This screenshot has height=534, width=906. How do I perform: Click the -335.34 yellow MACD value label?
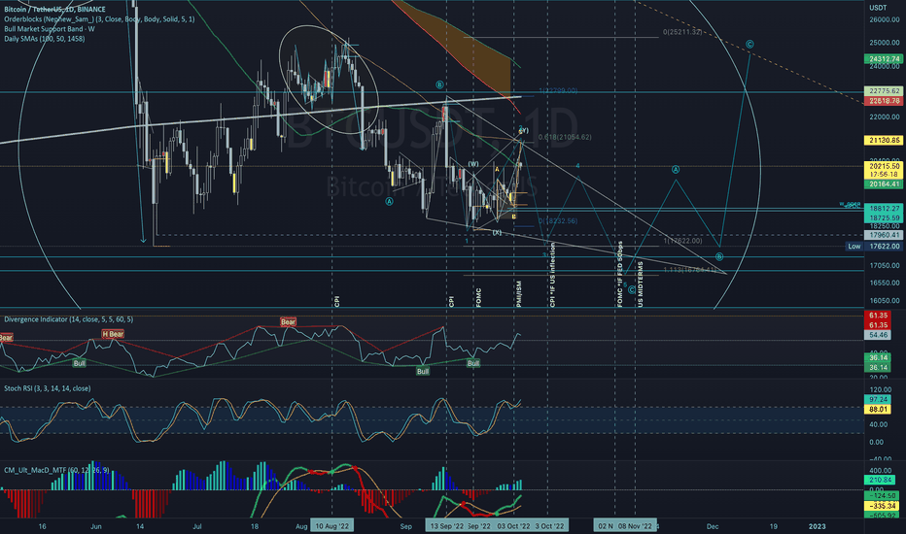881,506
